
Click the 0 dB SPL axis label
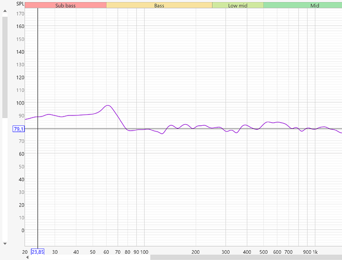pyautogui.click(x=22, y=230)
